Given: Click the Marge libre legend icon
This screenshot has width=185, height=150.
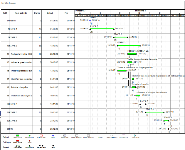Looking at the screenshot, I should coord(65,136).
